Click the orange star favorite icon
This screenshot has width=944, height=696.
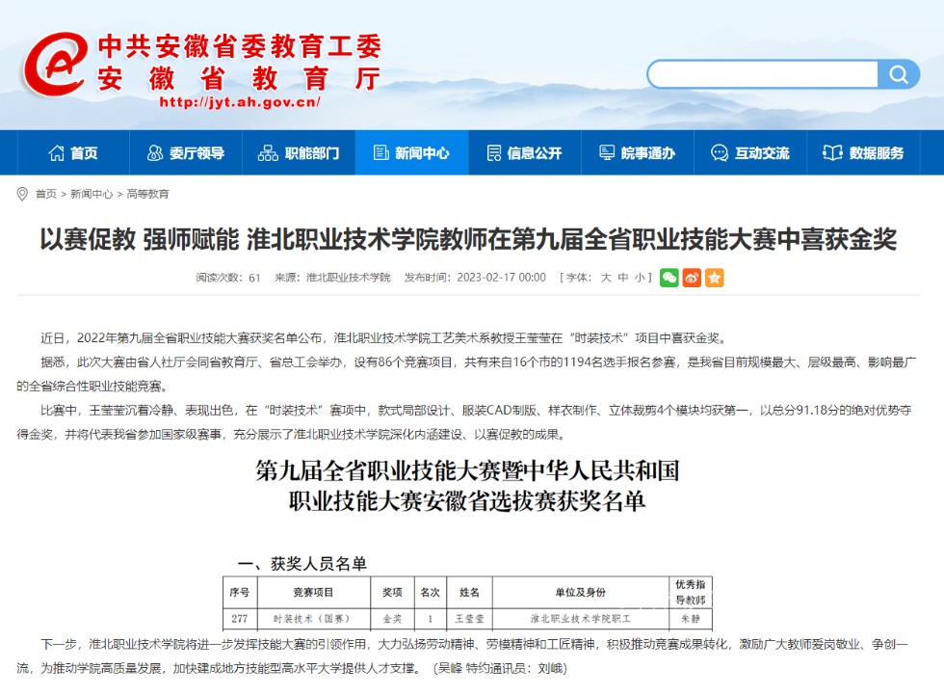pyautogui.click(x=715, y=278)
